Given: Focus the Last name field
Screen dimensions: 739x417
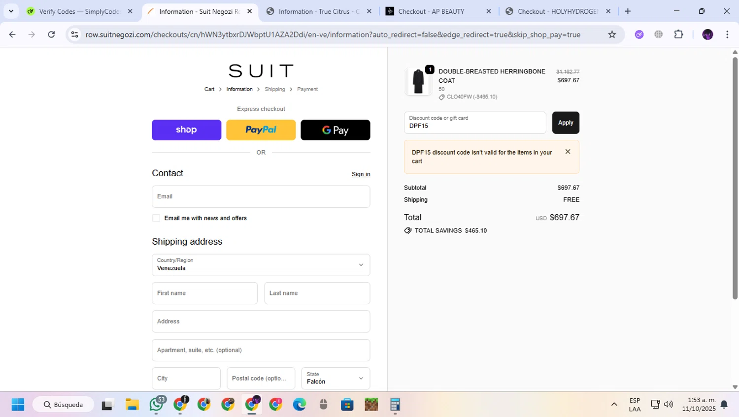Looking at the screenshot, I should [317, 293].
